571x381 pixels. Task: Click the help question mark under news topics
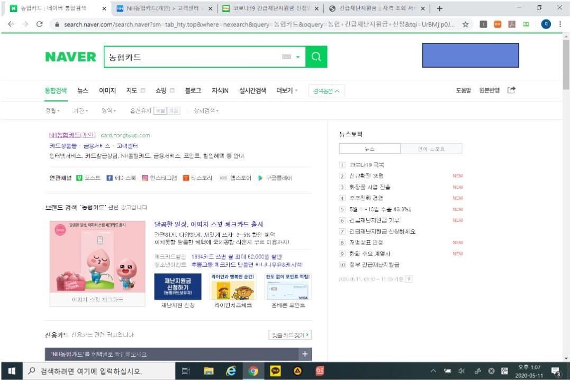coord(409,279)
